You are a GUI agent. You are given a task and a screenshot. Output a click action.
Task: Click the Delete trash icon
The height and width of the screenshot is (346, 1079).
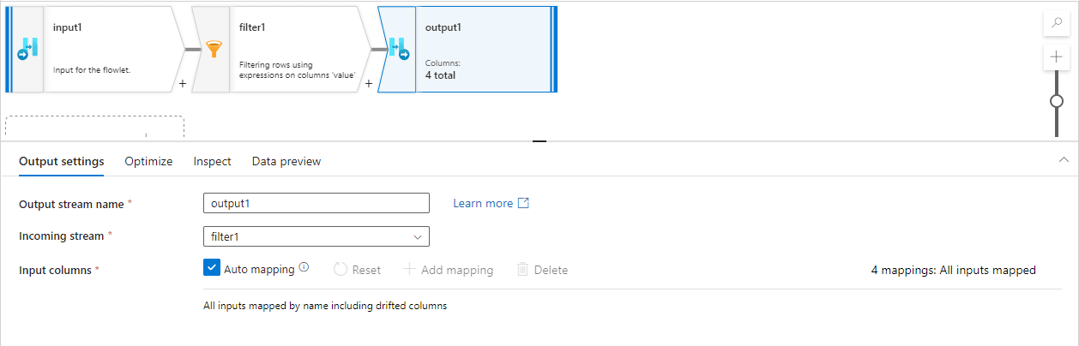point(522,269)
